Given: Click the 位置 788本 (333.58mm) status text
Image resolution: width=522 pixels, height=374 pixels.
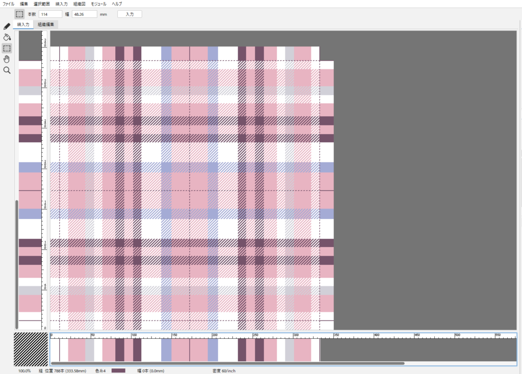Looking at the screenshot, I should click(66, 370).
